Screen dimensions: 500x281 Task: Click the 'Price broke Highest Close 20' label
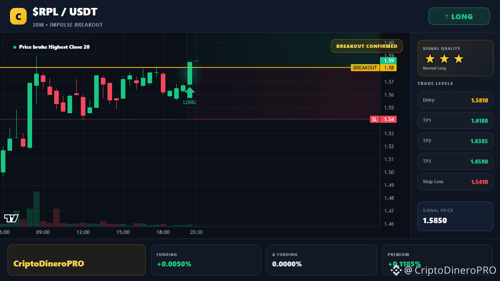tap(51, 47)
